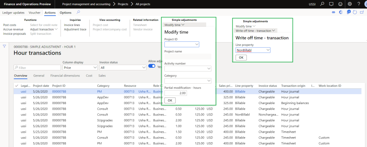Click the open in new window icon

pos(361,12)
